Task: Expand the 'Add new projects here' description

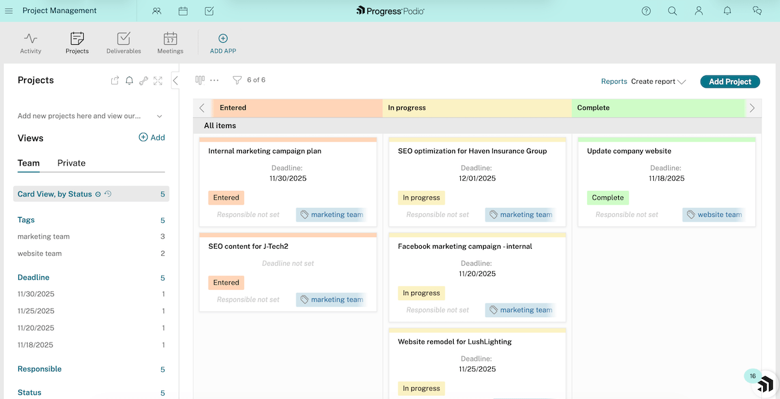Action: click(x=159, y=116)
